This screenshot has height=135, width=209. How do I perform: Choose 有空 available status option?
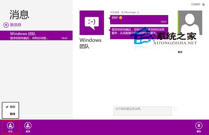pos(10,107)
